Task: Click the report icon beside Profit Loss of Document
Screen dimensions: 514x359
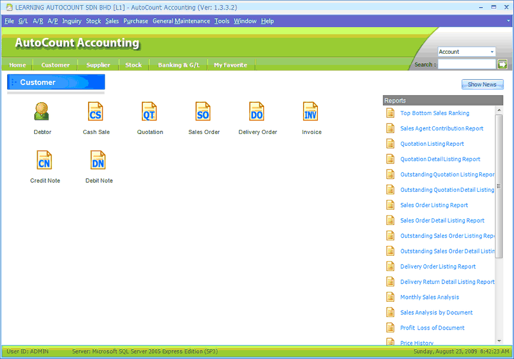Action: click(x=390, y=328)
